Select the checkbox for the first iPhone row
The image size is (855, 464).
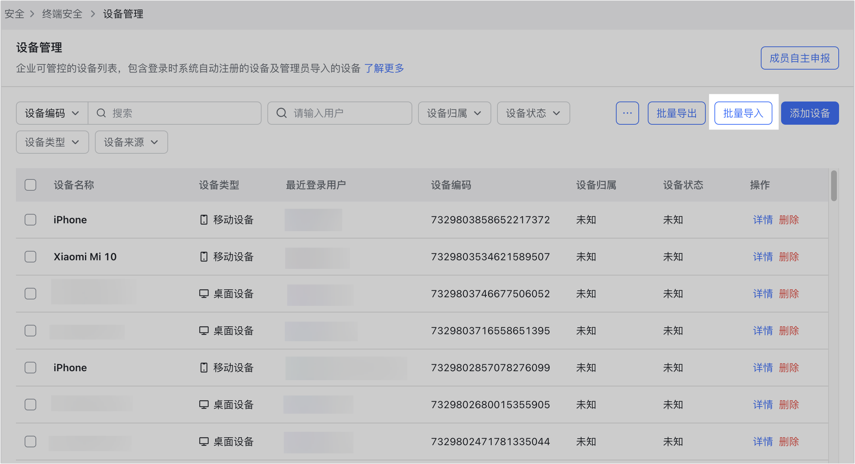(x=30, y=220)
